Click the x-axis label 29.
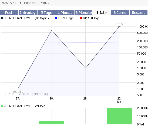Viewport: 148px width, 126px height. pos(85,98)
